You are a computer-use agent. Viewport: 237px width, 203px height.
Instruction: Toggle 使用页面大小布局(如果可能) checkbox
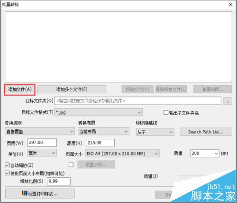pyautogui.click(x=7, y=173)
